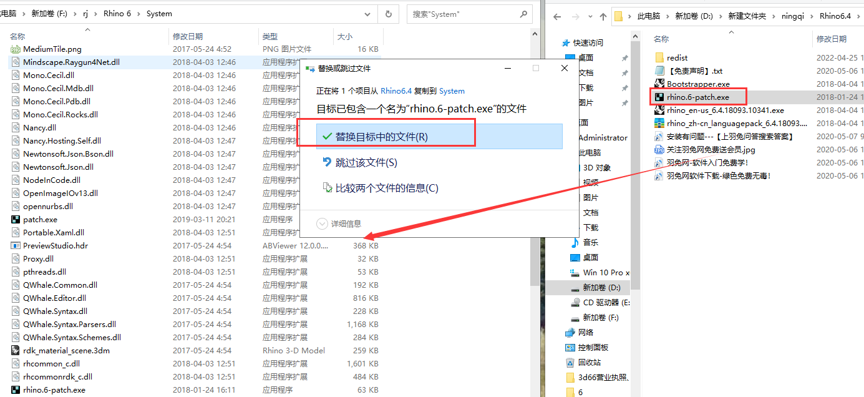Click Replace the file in destination option
Image resolution: width=864 pixels, height=397 pixels.
[x=381, y=137]
